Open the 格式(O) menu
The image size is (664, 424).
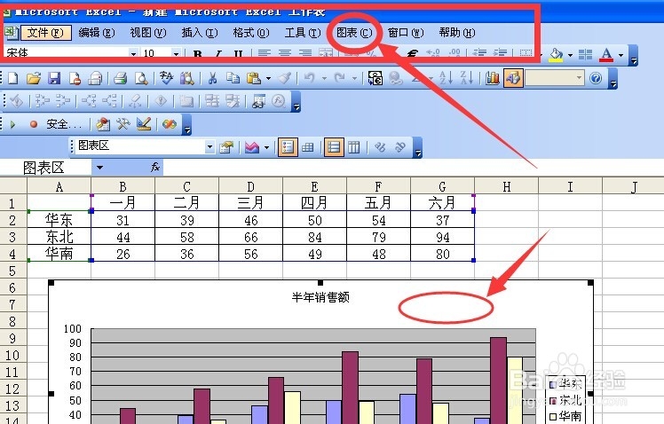tap(250, 33)
